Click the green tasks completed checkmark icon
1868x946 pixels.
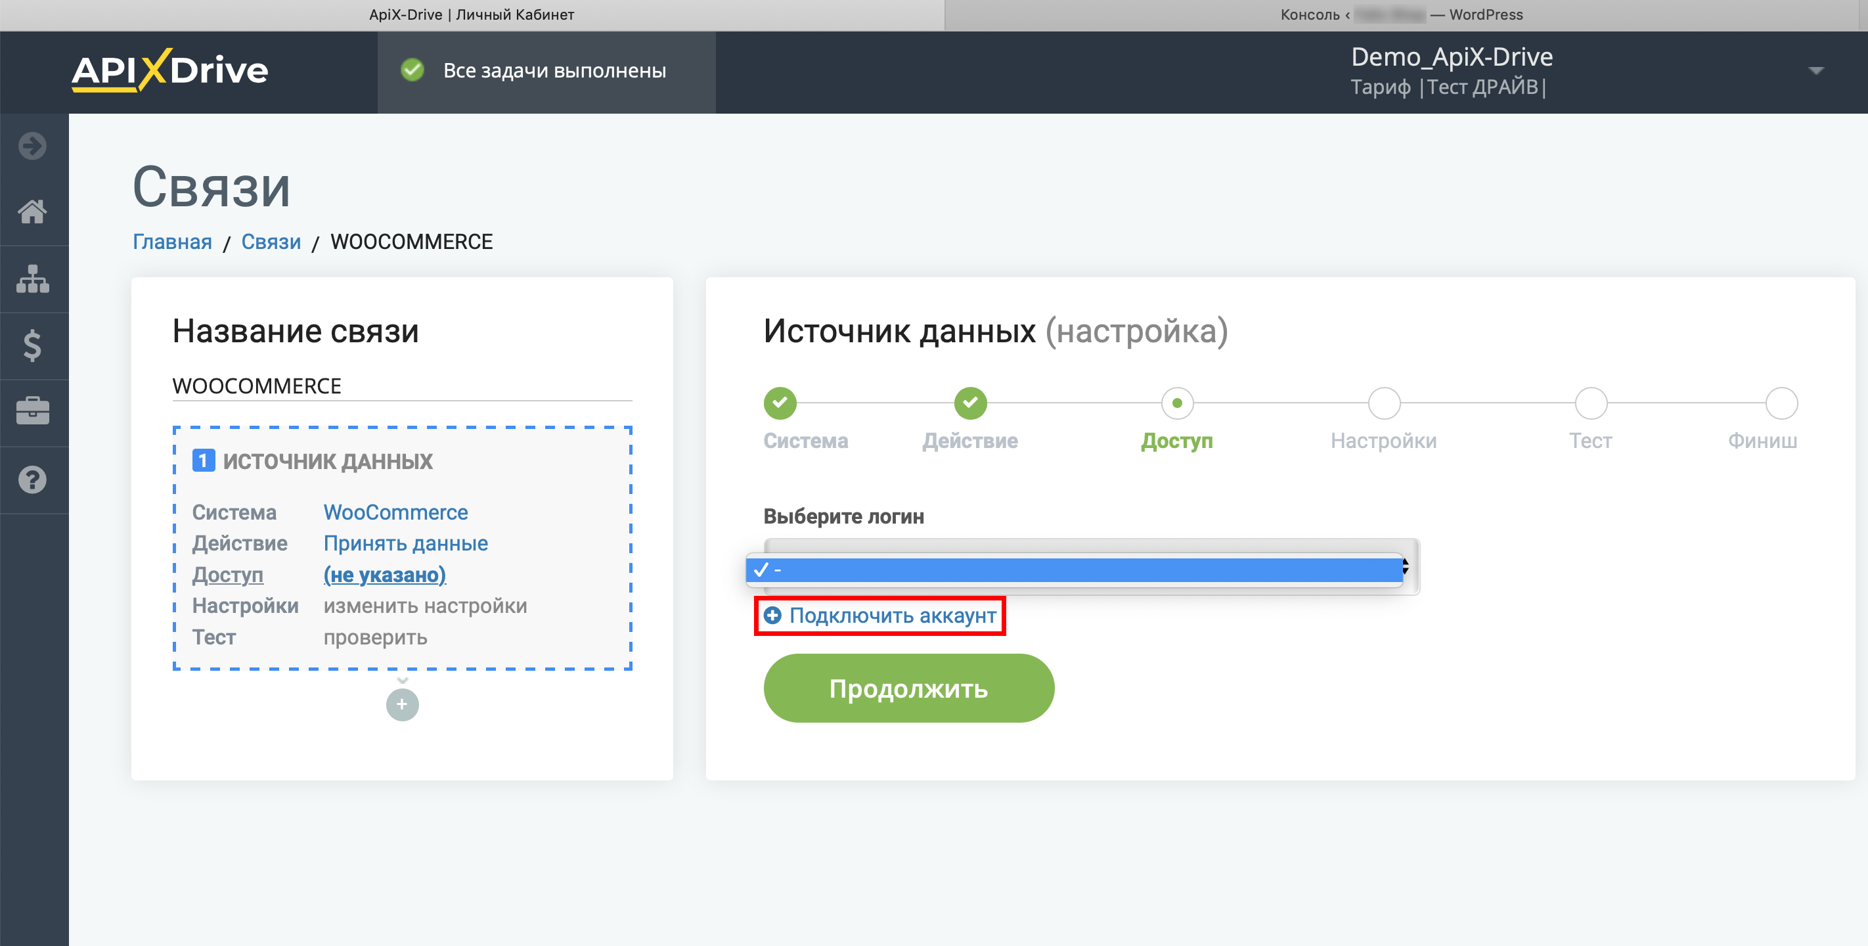click(x=412, y=70)
